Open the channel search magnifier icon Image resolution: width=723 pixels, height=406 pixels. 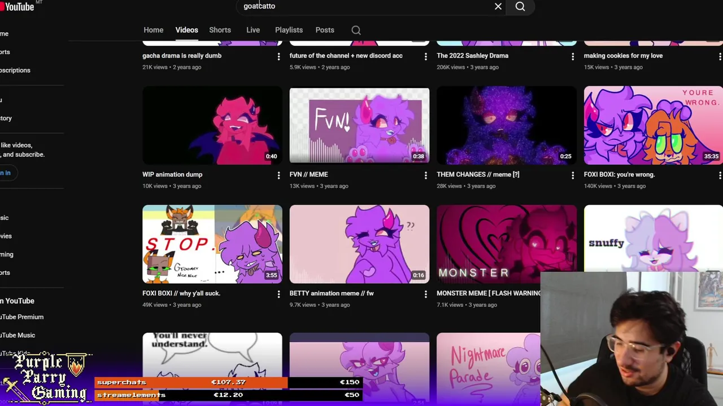(x=356, y=30)
